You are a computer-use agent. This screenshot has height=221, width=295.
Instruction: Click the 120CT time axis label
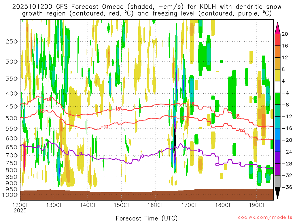click(20, 205)
